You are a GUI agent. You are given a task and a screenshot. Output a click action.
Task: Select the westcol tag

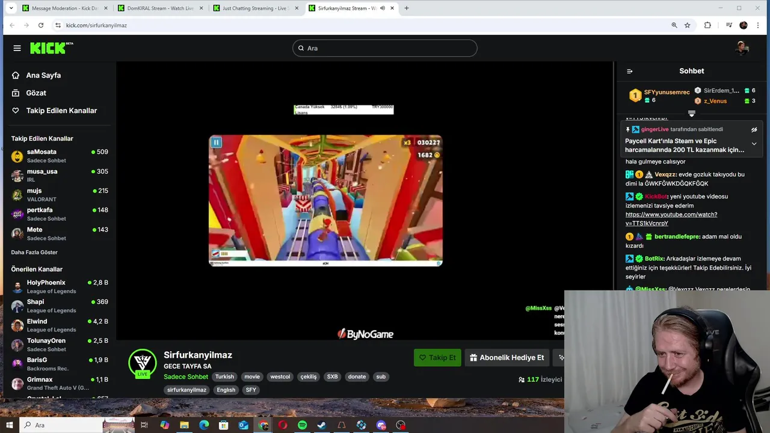click(280, 376)
